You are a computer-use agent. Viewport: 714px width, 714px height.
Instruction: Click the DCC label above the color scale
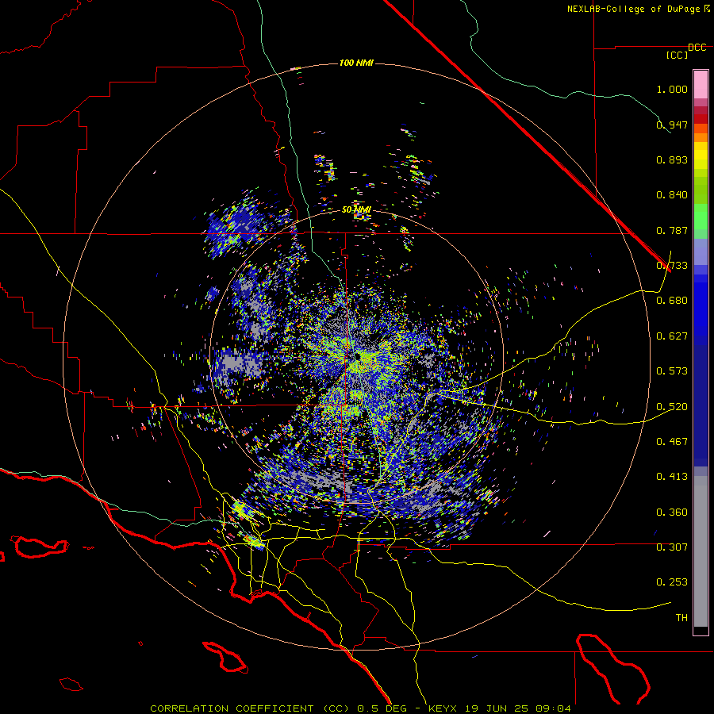pos(697,48)
